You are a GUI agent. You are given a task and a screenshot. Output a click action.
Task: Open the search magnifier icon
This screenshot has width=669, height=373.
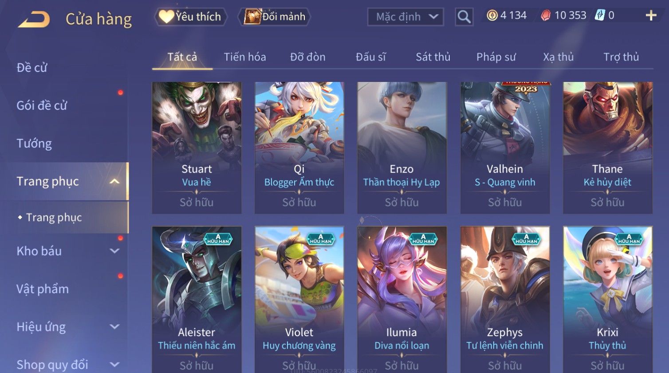point(464,17)
